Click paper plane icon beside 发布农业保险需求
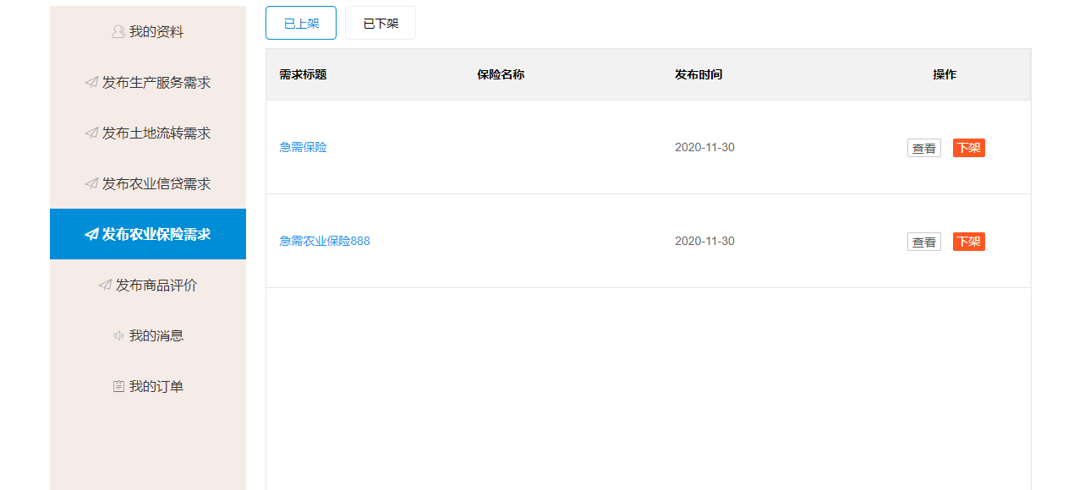 pos(91,235)
